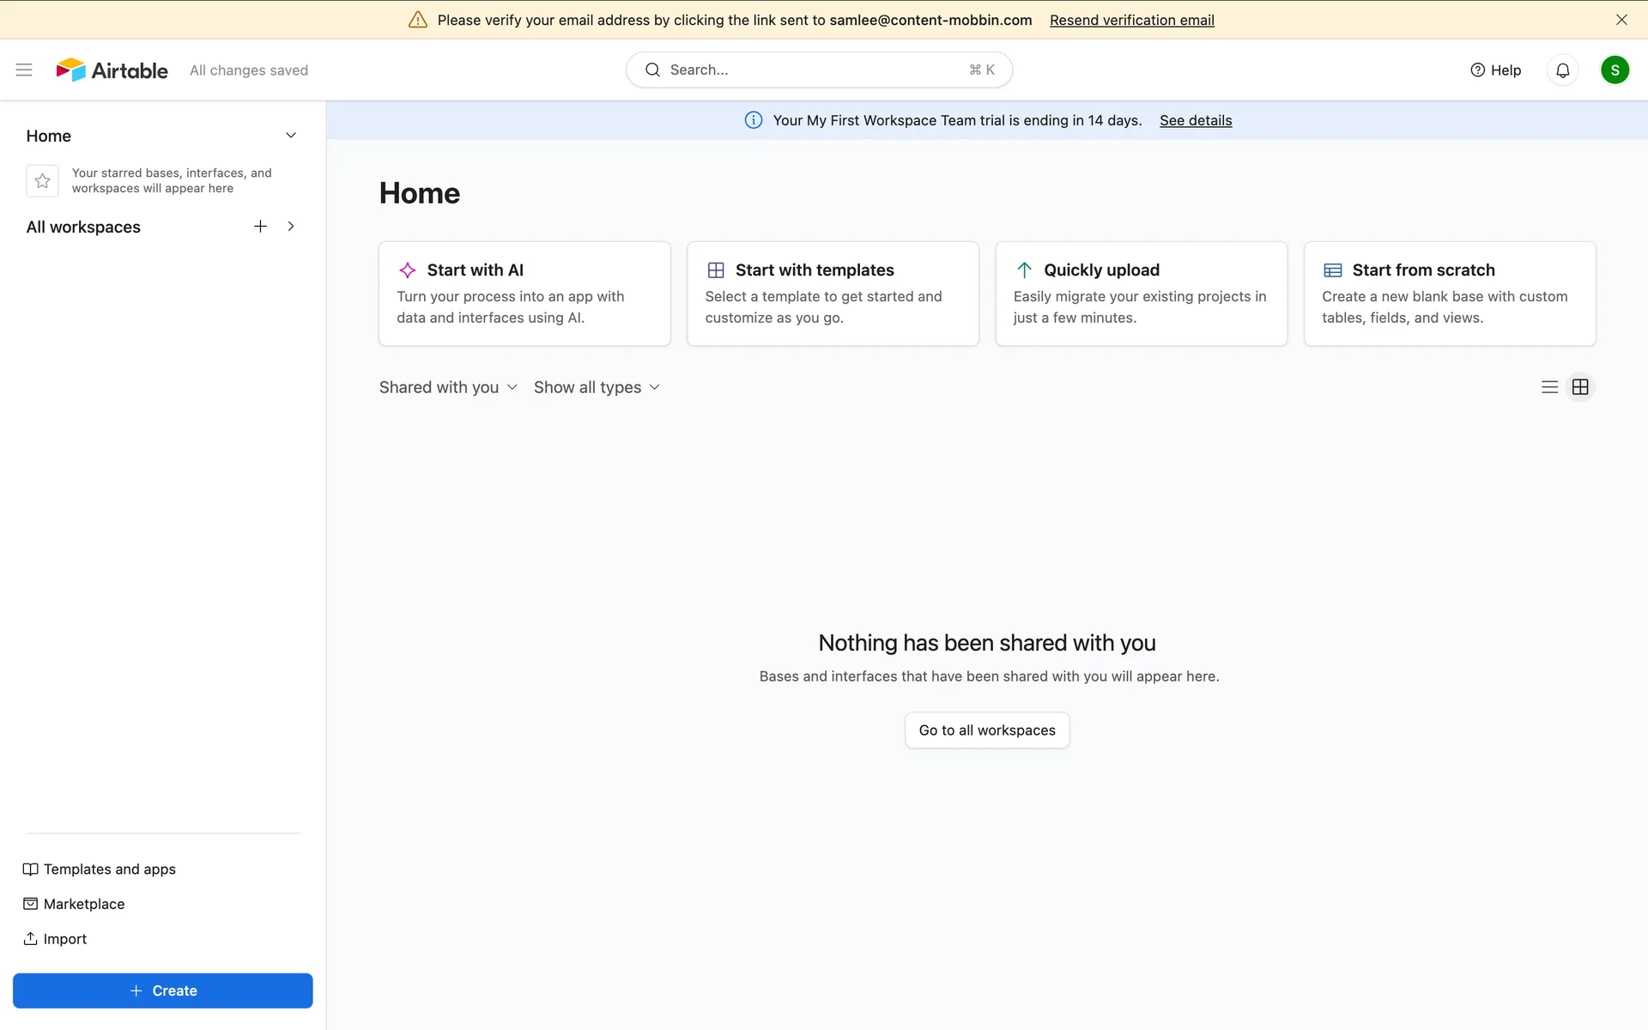Click the Resend verification email link
Screen dimensions: 1648x1030
(x=1131, y=20)
